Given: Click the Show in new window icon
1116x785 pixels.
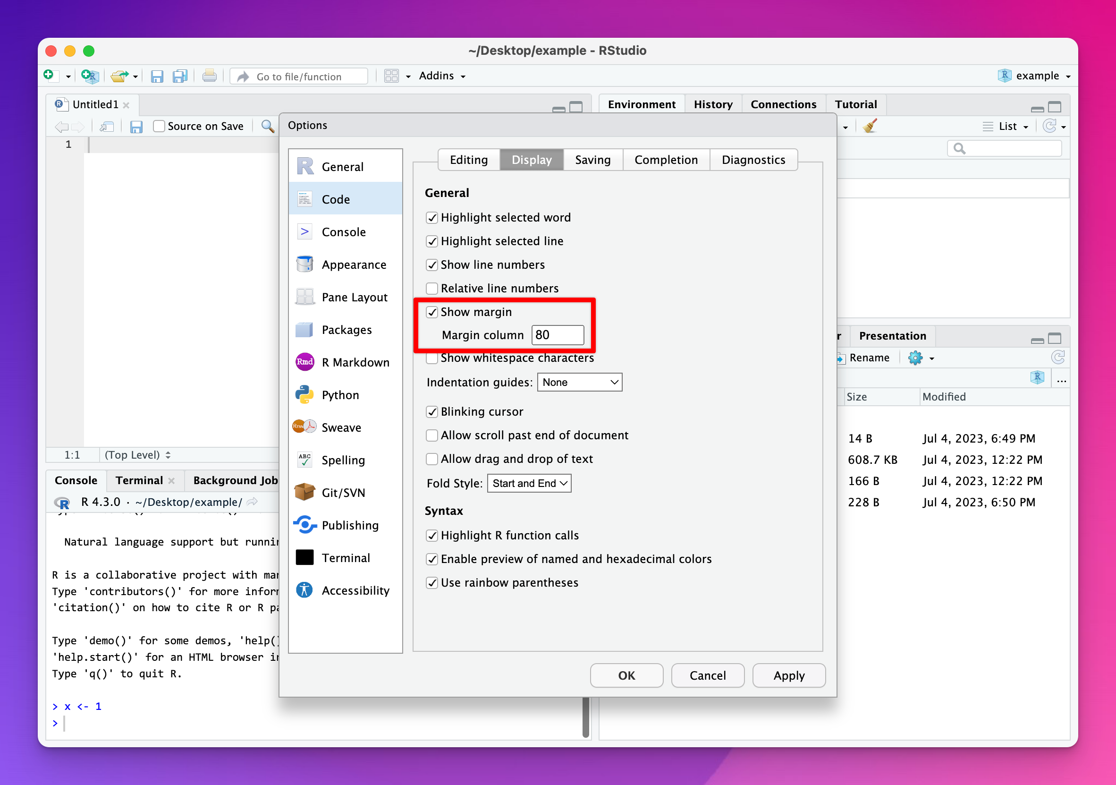Looking at the screenshot, I should [106, 127].
